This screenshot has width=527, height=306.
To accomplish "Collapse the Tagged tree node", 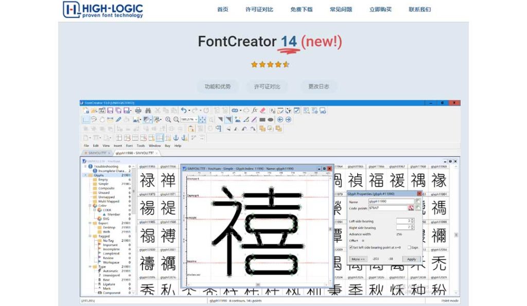I will [x=90, y=236].
